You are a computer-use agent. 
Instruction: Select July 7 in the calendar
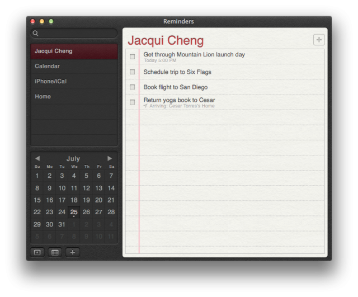[111, 176]
